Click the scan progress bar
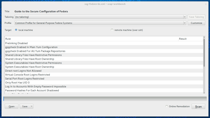The image size is (210, 118). coord(105,99)
